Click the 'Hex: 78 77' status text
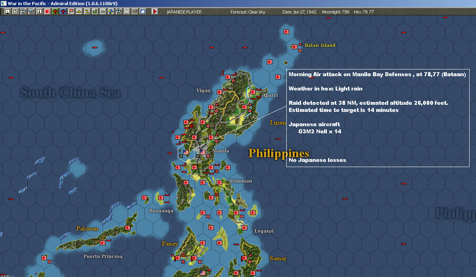 pyautogui.click(x=364, y=12)
